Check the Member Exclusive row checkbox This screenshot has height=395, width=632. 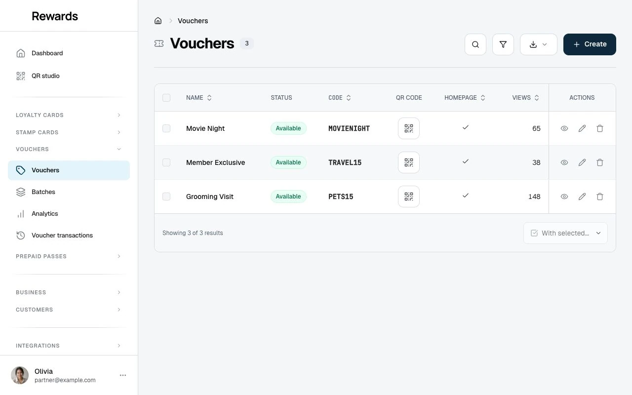coord(166,162)
